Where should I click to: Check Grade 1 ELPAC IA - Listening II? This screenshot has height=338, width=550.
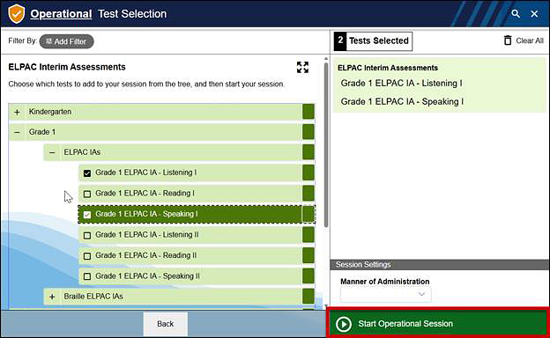[x=87, y=235]
